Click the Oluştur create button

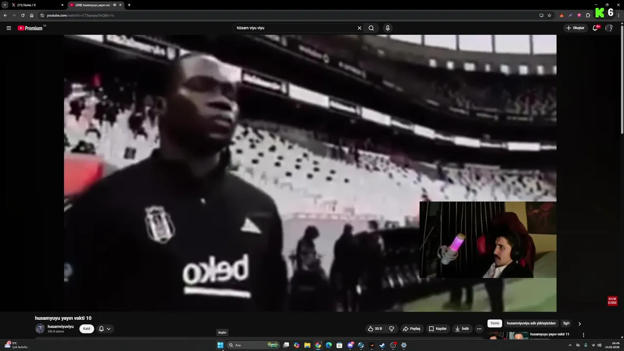[575, 28]
